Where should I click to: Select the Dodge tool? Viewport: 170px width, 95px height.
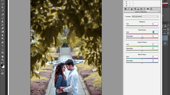click(3, 39)
